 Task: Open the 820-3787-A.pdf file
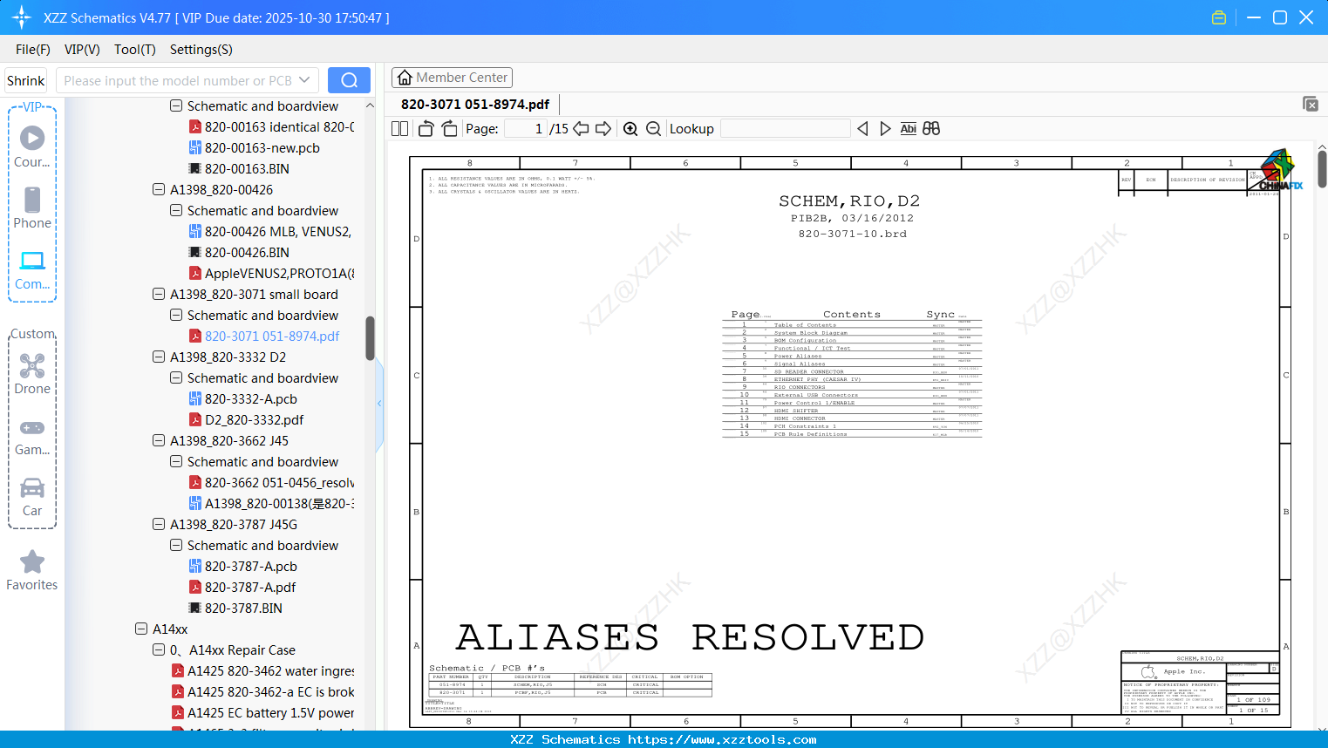[250, 587]
